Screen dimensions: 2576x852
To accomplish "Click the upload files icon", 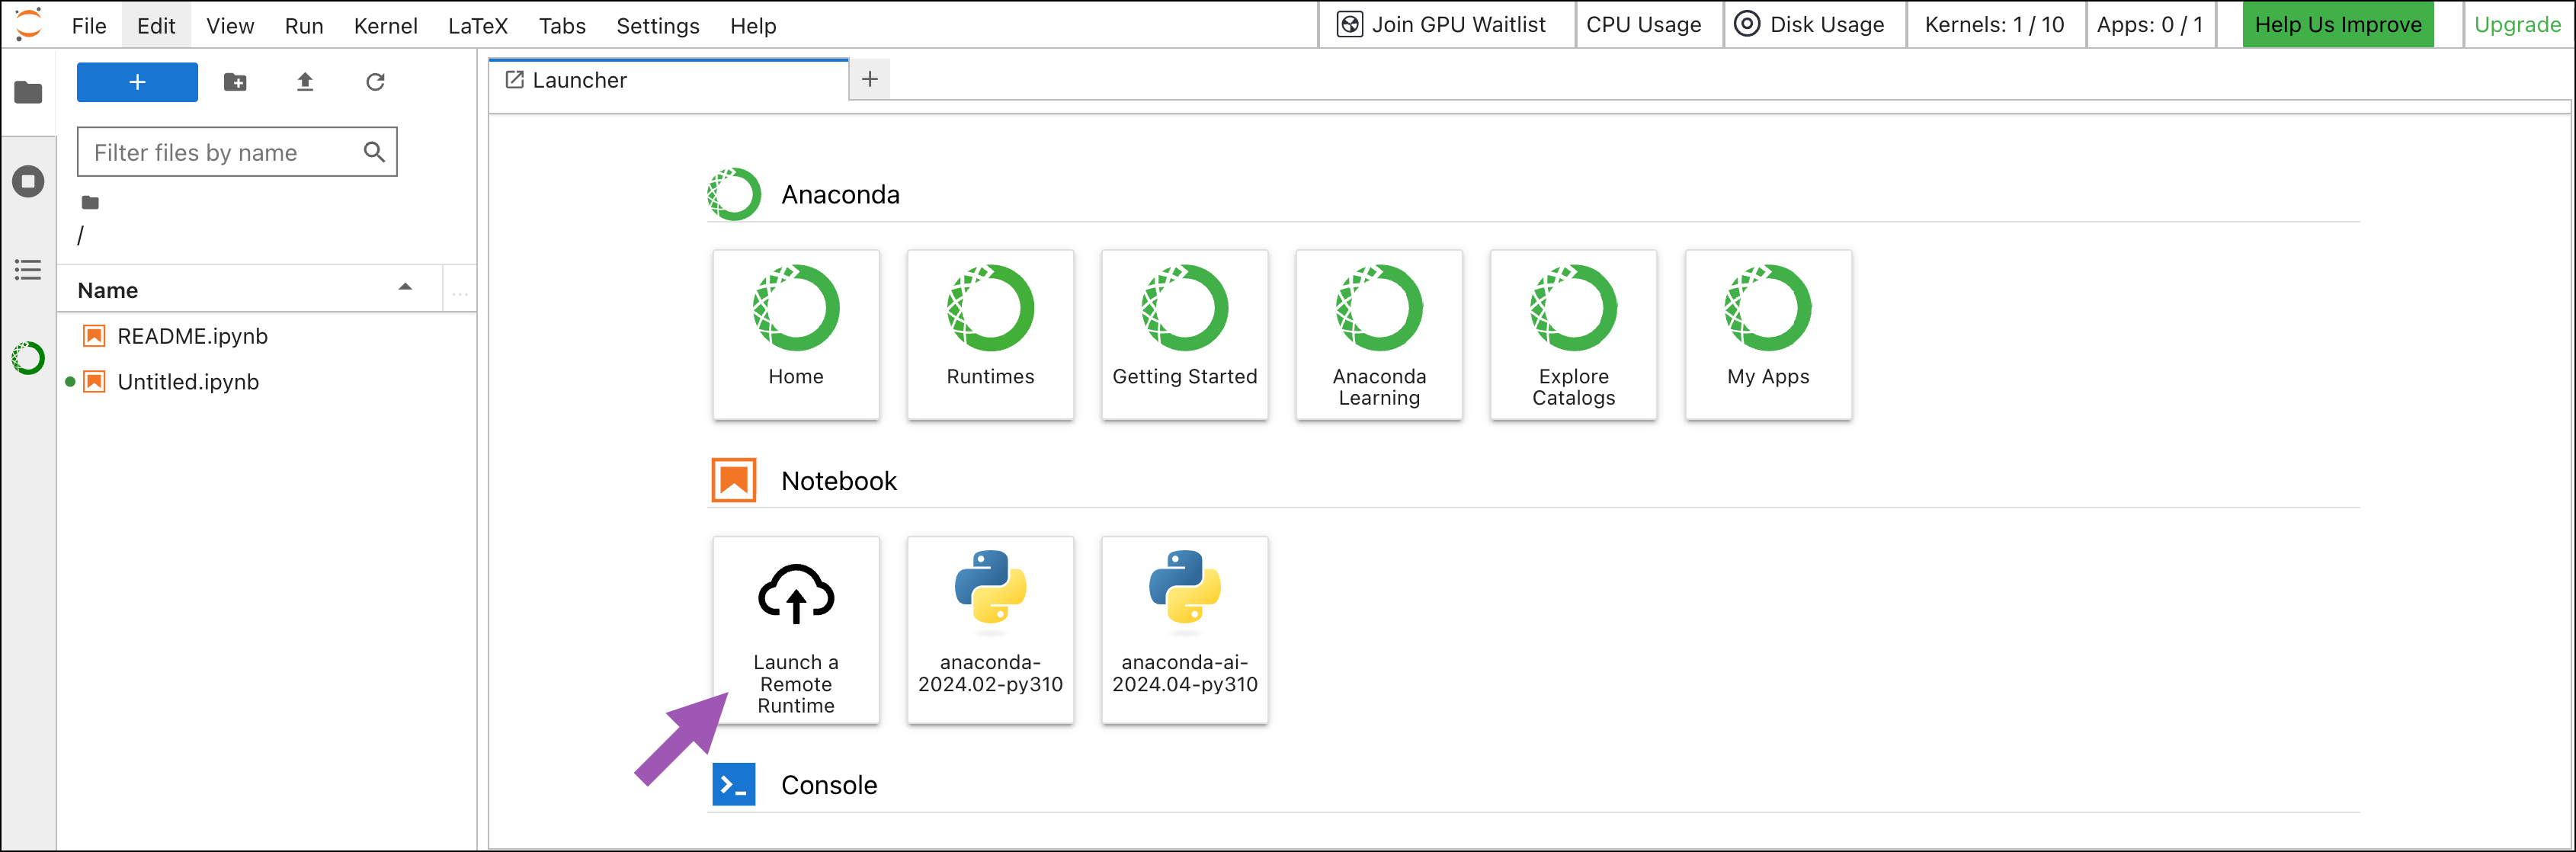I will click(305, 82).
